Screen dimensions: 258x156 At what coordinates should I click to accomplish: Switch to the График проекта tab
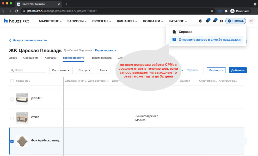(101, 58)
